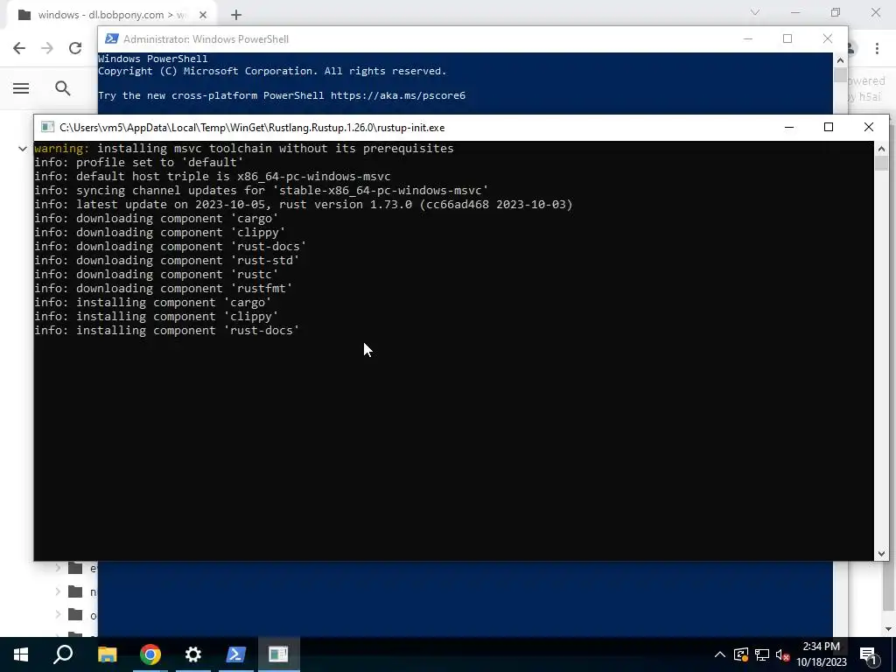Expand the 'n' folder tree row
Viewport: 896px width, 672px height.
pyautogui.click(x=58, y=591)
